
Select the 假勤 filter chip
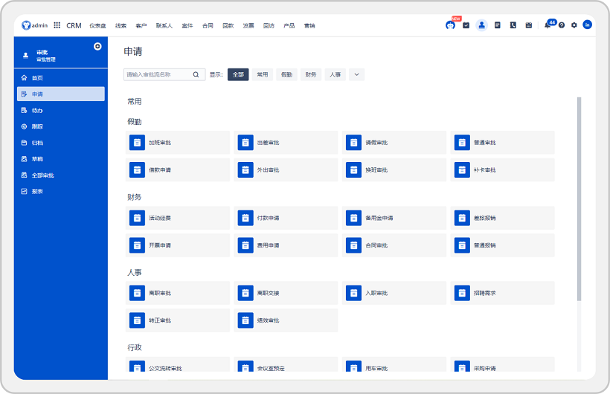pyautogui.click(x=286, y=74)
